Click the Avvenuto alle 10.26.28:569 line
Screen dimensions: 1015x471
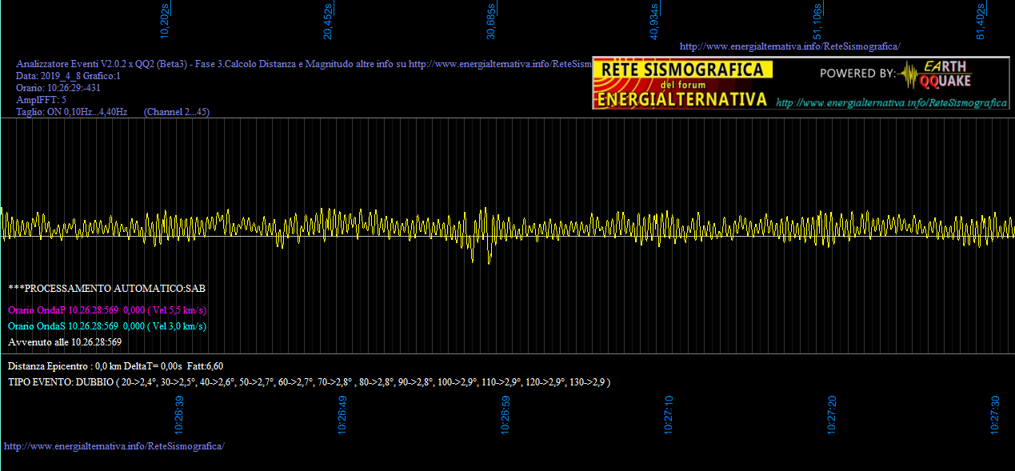point(65,341)
